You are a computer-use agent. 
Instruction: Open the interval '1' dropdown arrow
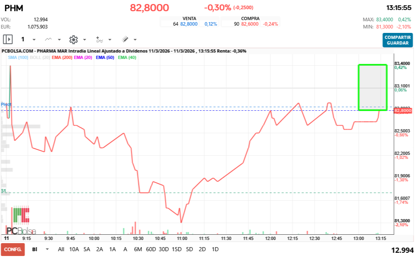click(x=34, y=39)
